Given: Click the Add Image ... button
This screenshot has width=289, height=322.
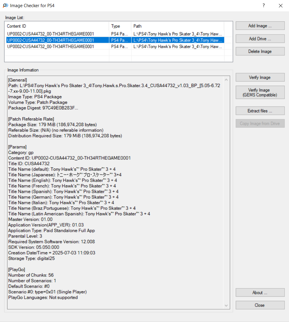Looking at the screenshot, I should [260, 26].
